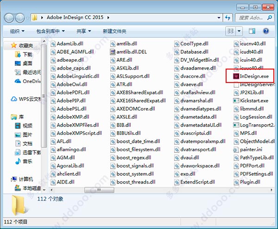Open Computer (计算机) in sidebar
Screen dimensions: 278x229
(x=22, y=179)
